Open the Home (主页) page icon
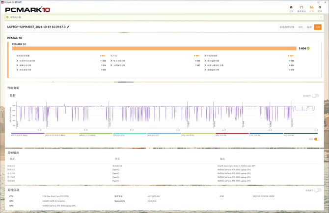 click(291, 7)
